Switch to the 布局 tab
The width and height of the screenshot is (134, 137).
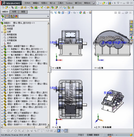[14, 12]
